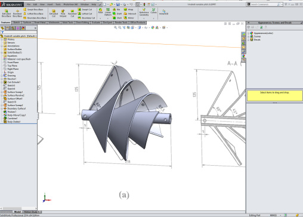Open PropertyManager tab icon
303x217 pixels.
pos(8,28)
